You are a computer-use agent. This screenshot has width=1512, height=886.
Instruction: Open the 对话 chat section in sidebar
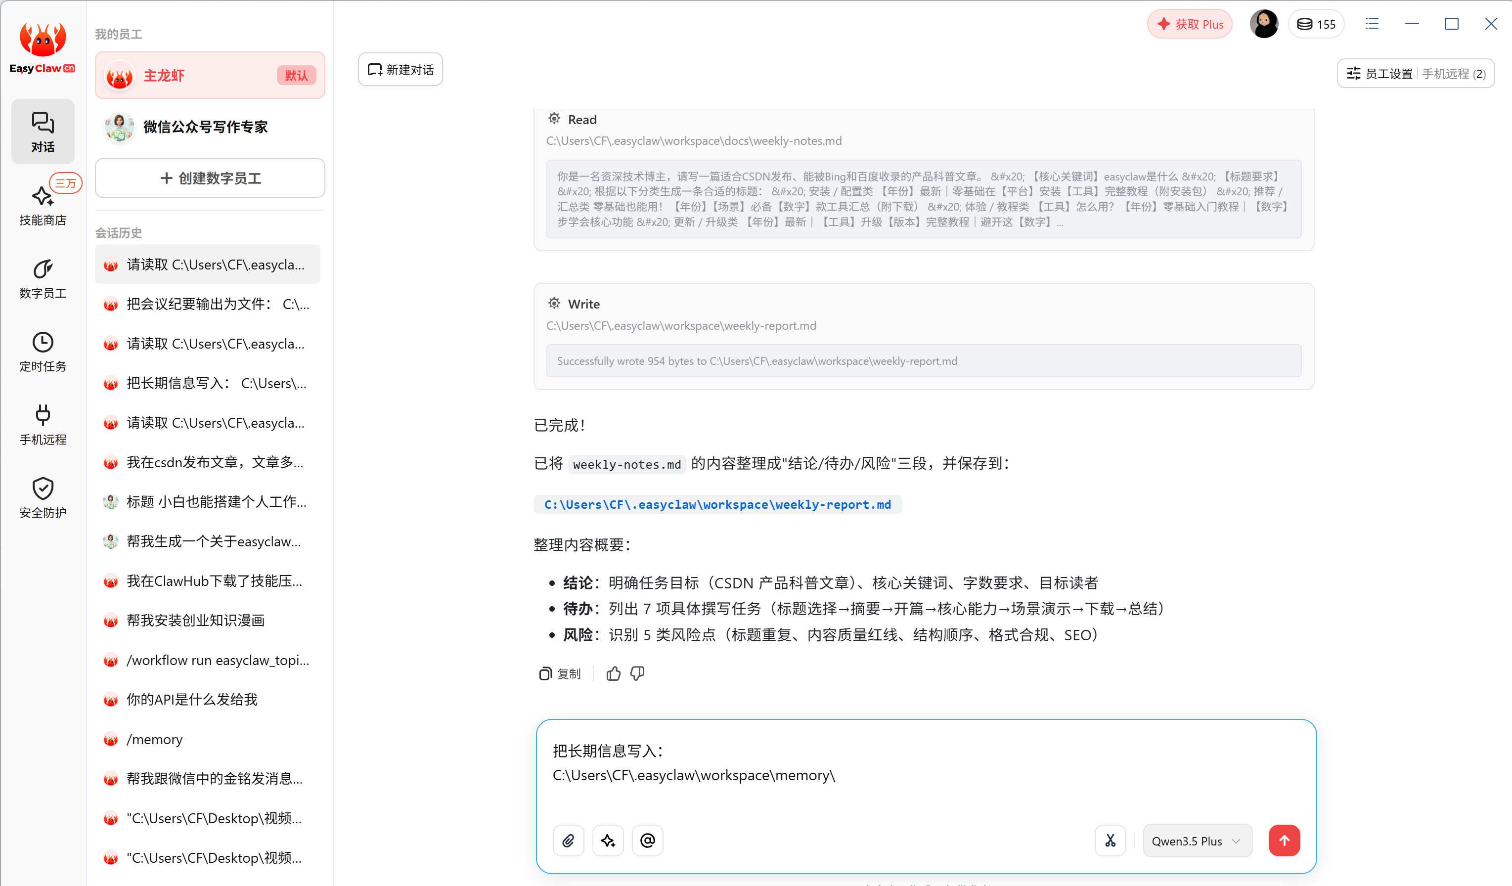(43, 132)
